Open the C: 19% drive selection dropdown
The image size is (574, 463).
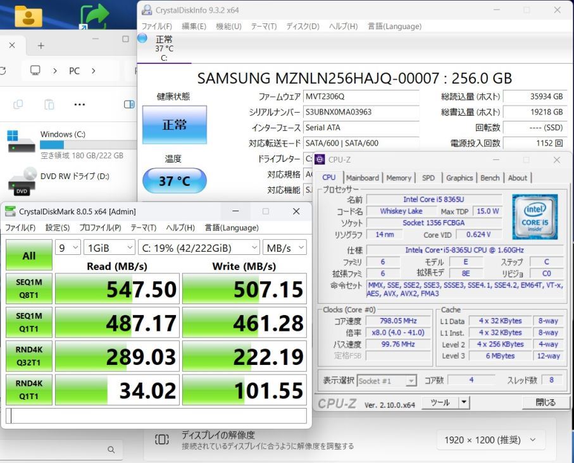coord(199,248)
